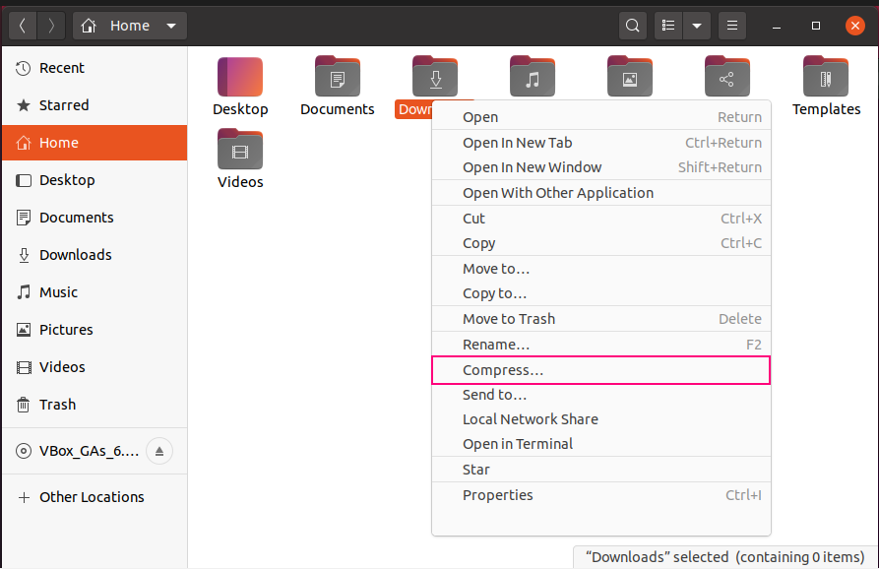
Task: Open Desktop in the sidebar
Action: click(94, 180)
